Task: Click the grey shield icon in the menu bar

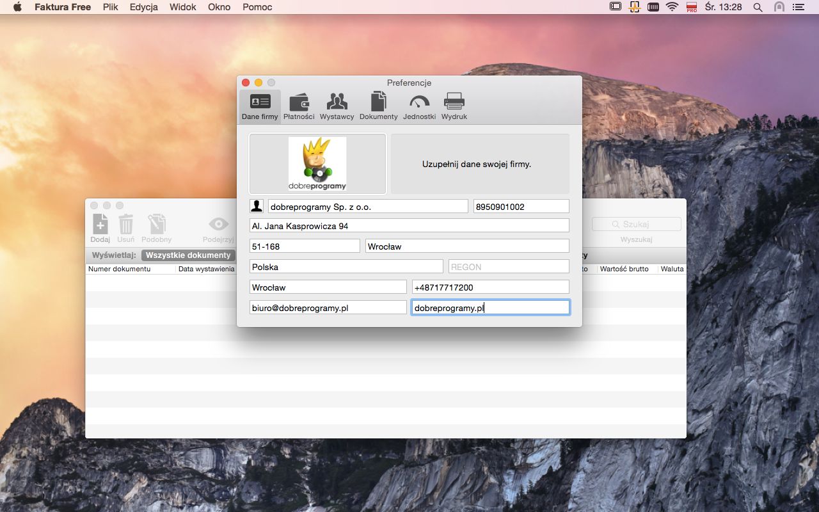Action: (x=779, y=7)
